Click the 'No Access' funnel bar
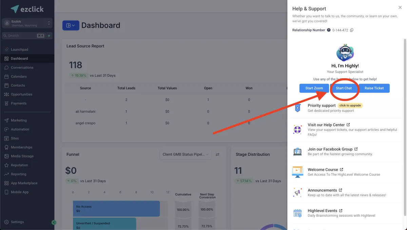The image size is (407, 230). [116, 209]
